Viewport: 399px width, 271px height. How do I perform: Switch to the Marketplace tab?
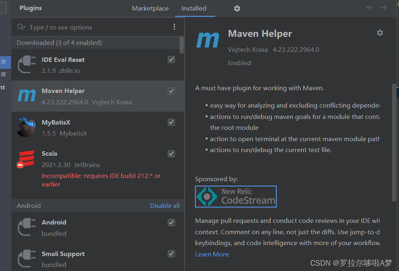pos(150,8)
